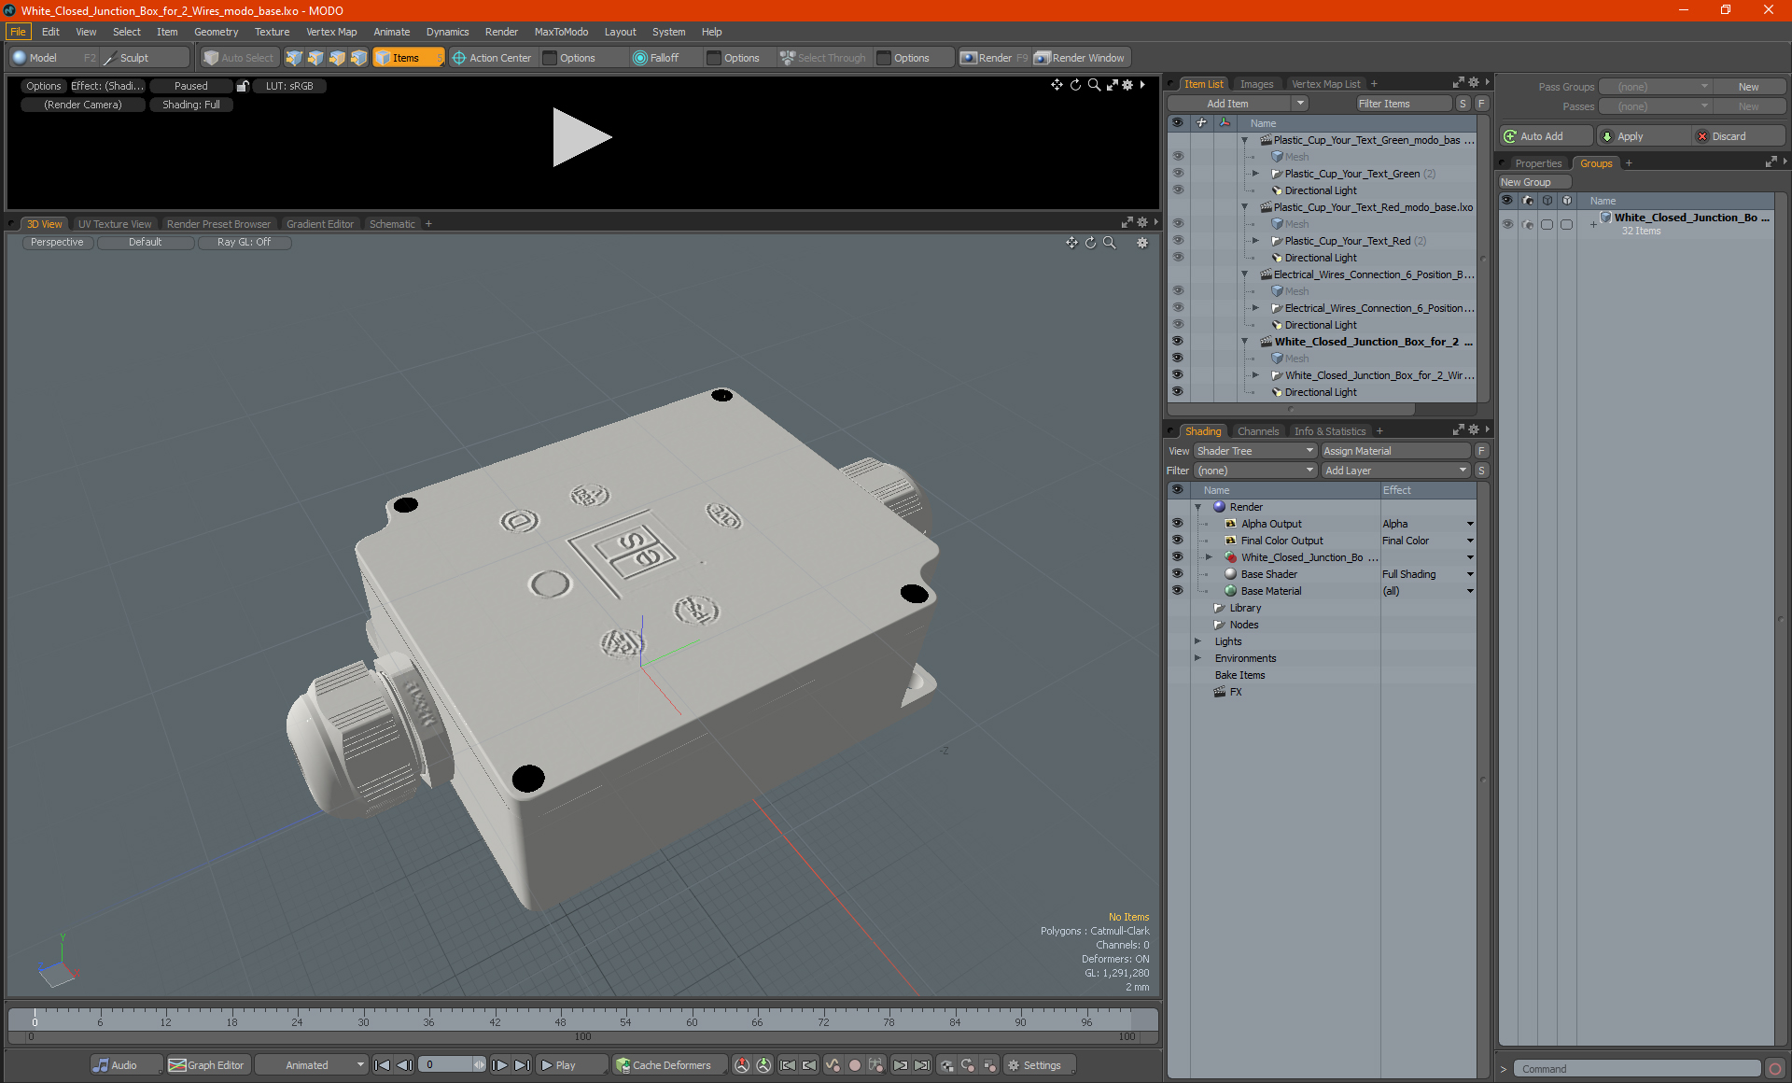Open Add Layer dropdown
The image size is (1792, 1083).
click(1395, 471)
